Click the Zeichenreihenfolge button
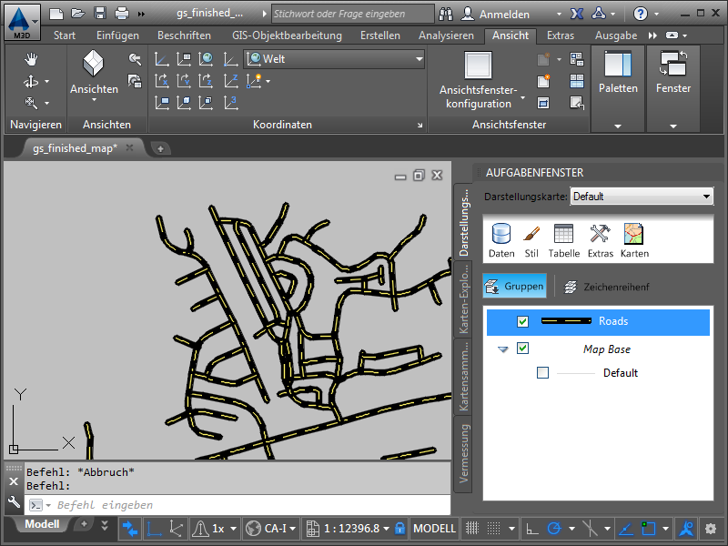 606,287
